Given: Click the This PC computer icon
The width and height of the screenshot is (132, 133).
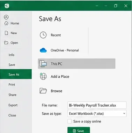Looking at the screenshot, I should [x=43, y=64].
